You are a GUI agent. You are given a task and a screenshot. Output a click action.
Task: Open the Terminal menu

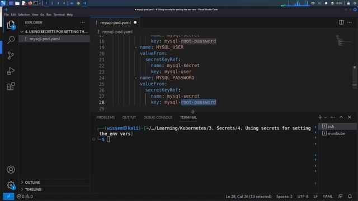click(59, 15)
